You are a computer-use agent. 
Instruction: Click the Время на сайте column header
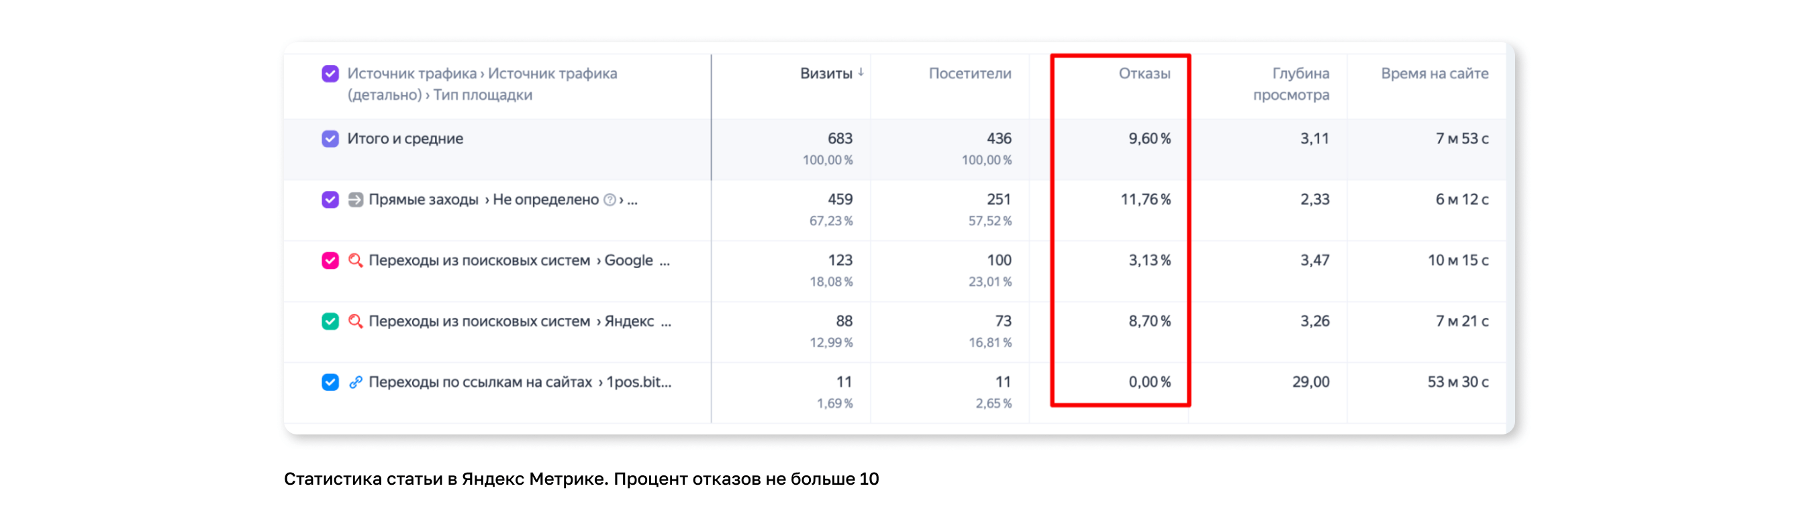click(1434, 73)
